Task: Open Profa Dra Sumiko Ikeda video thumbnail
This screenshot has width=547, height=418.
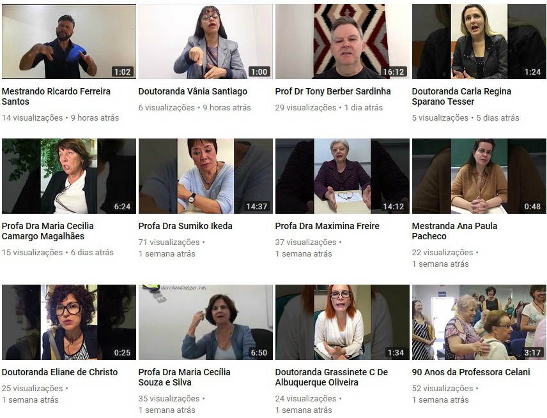Action: point(206,176)
